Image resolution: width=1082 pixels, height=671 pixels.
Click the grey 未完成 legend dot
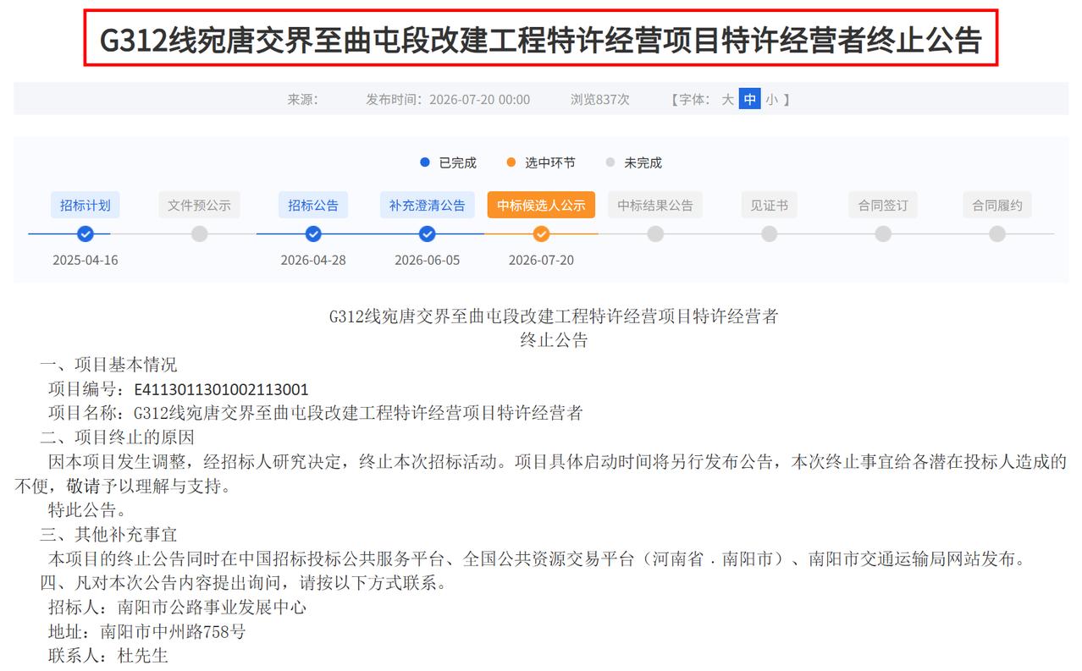tap(610, 162)
